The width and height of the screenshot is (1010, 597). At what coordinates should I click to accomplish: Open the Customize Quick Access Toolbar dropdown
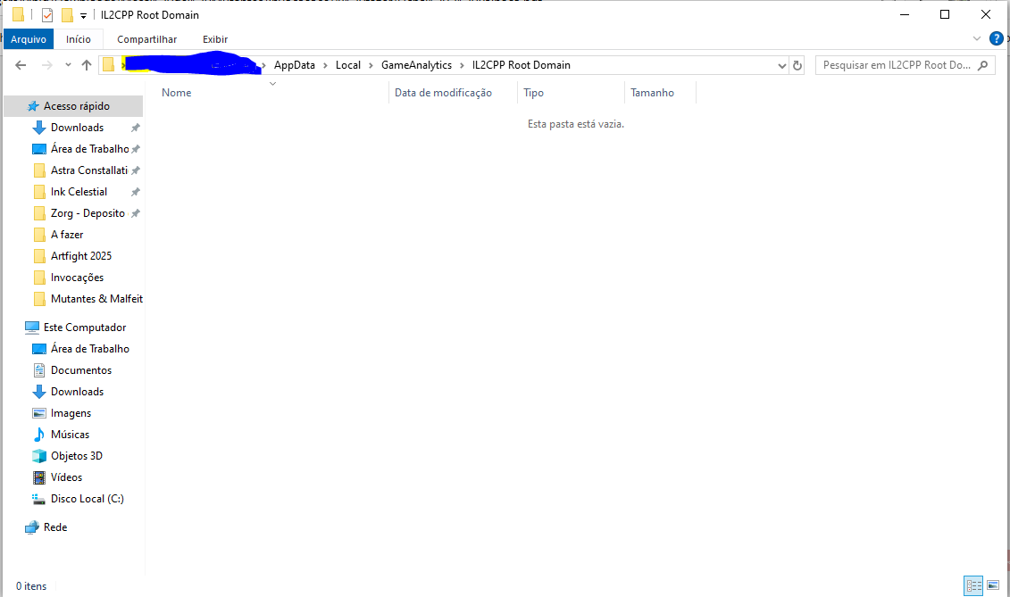pyautogui.click(x=83, y=15)
